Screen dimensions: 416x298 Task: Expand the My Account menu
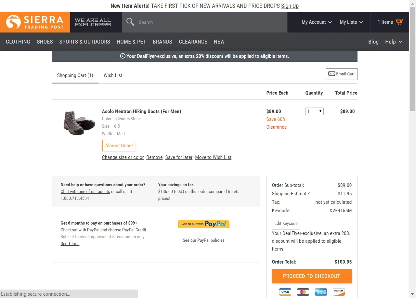point(317,22)
